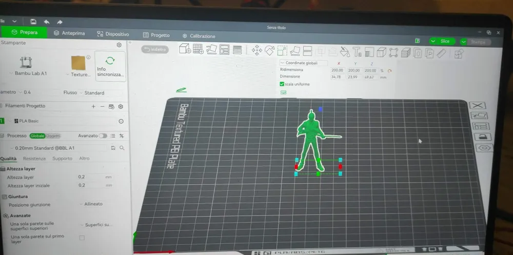This screenshot has height=255, width=513.
Task: Switch process scope to Globale
Action: [x=37, y=135]
